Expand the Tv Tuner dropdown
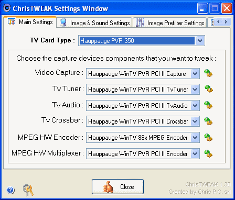 pyautogui.click(x=195, y=90)
